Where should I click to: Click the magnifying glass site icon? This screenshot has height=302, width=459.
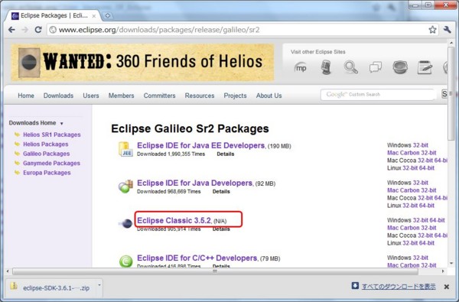[350, 67]
